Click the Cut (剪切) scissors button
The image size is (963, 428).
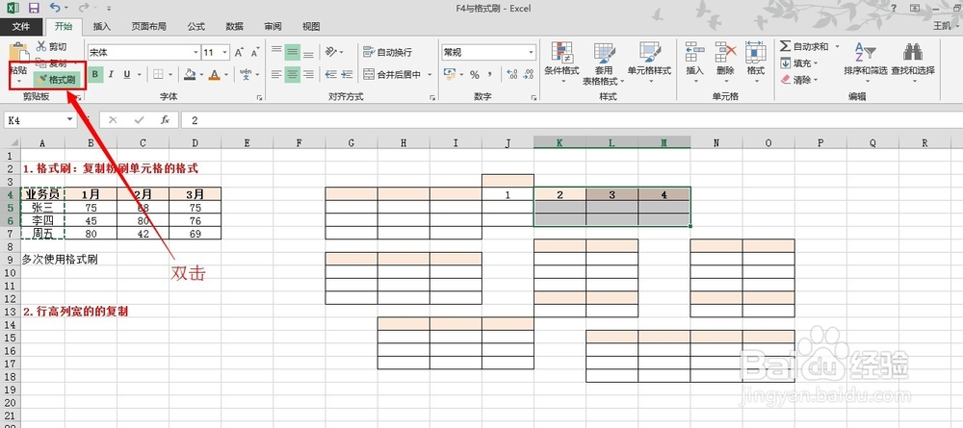[x=51, y=46]
